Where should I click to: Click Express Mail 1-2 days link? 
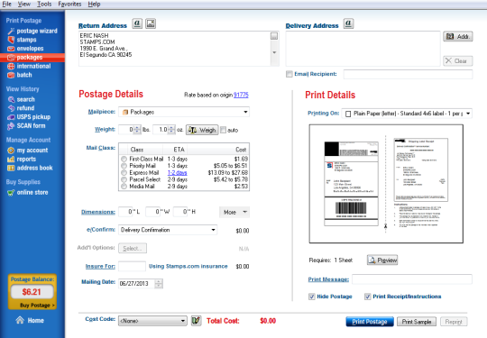tap(178, 172)
